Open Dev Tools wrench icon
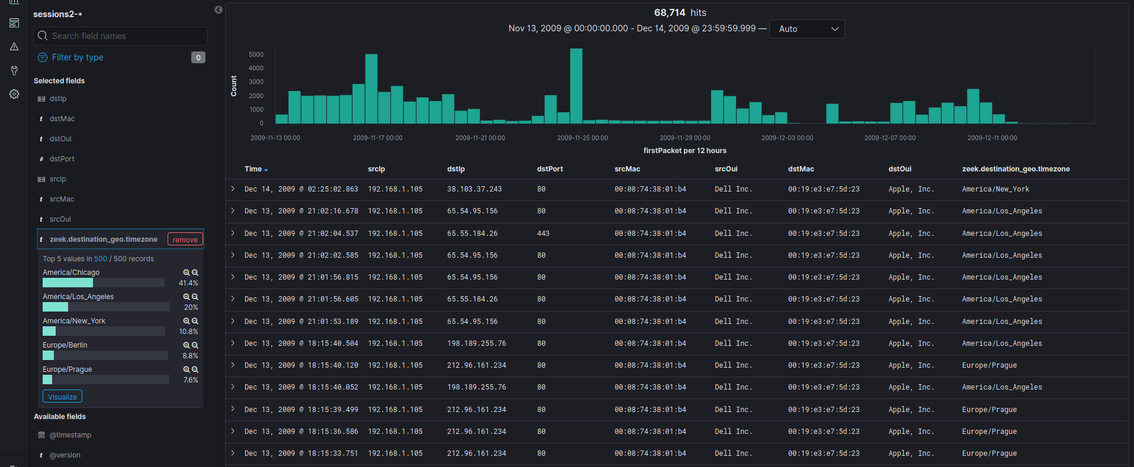Image resolution: width=1134 pixels, height=467 pixels. click(14, 70)
